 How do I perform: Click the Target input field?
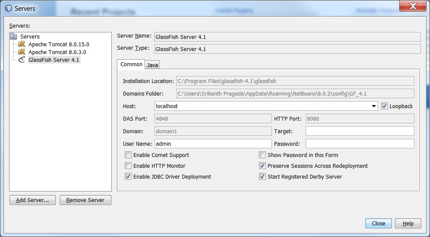[360, 131]
